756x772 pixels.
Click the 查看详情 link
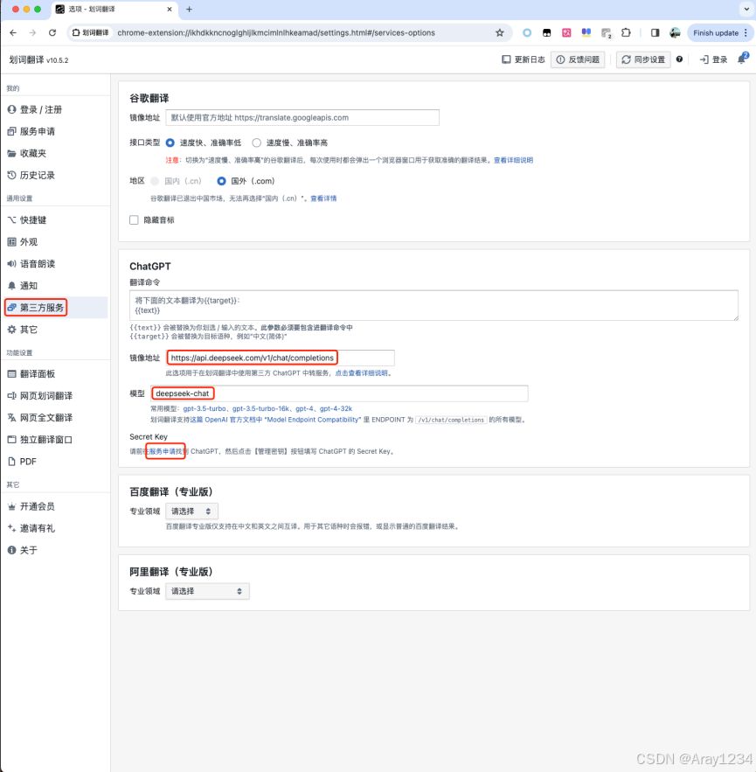pyautogui.click(x=323, y=198)
